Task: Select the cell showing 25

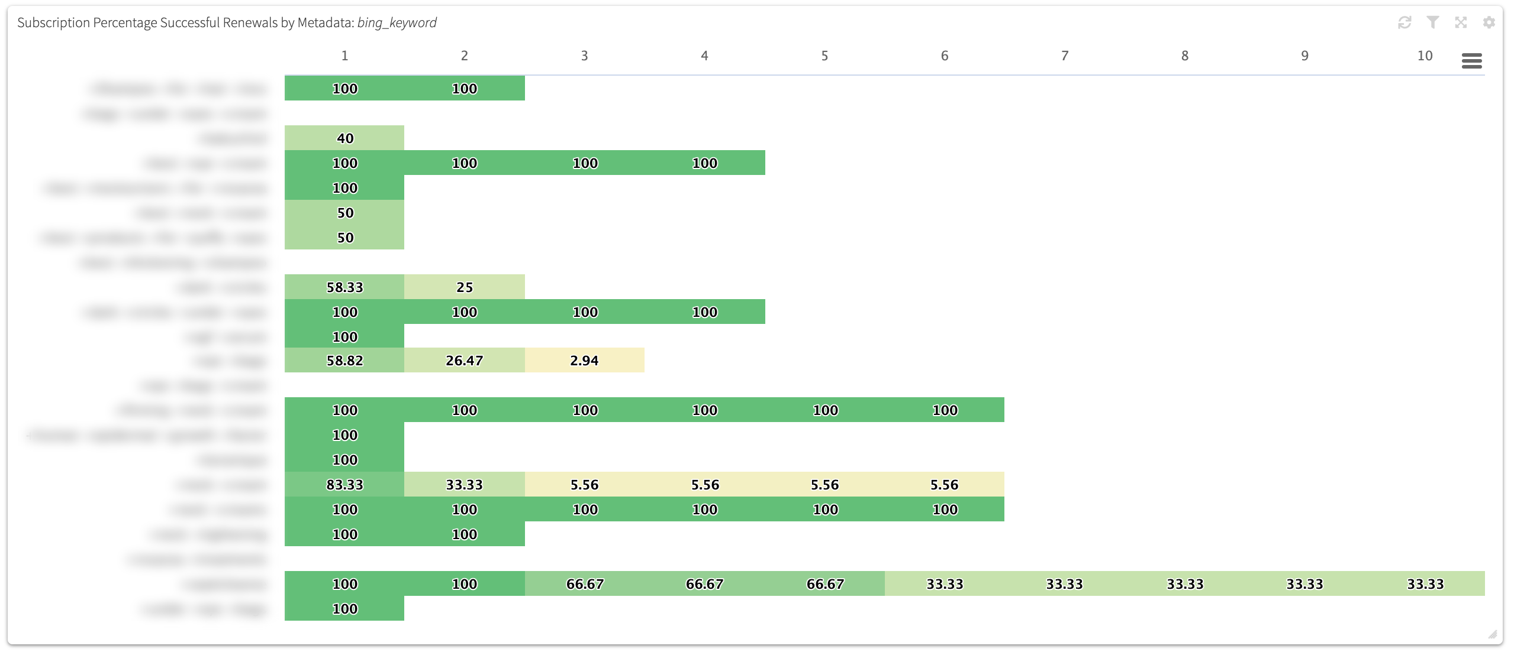Action: [465, 287]
